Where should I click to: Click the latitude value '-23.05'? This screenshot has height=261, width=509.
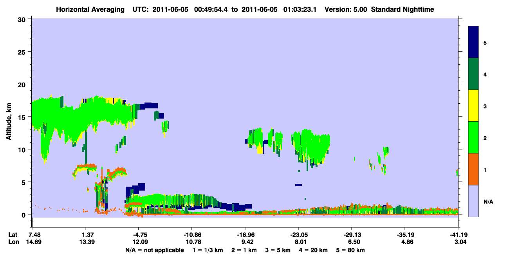pyautogui.click(x=298, y=235)
